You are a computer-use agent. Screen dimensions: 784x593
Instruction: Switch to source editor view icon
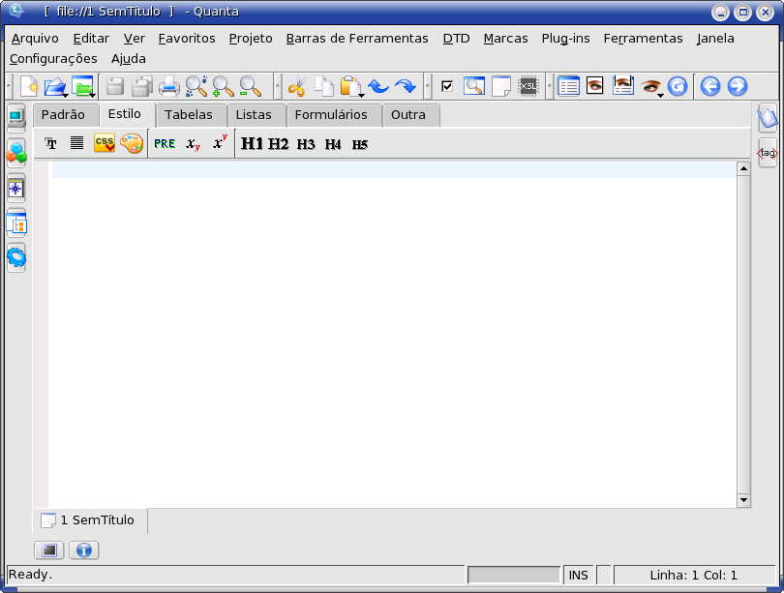click(x=568, y=86)
